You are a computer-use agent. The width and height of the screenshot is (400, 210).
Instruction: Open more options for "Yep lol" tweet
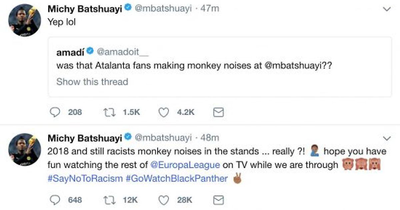pos(387,10)
